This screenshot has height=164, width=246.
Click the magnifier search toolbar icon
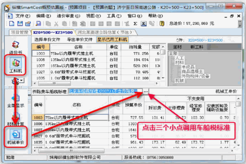pyautogui.click(x=38, y=23)
